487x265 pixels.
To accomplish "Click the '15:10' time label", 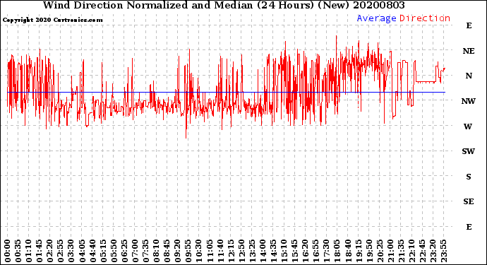I will (x=284, y=251).
